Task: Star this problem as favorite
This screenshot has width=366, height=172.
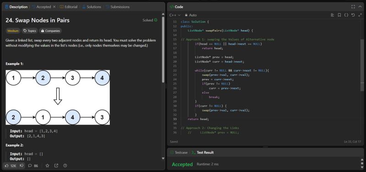Action: point(48,166)
